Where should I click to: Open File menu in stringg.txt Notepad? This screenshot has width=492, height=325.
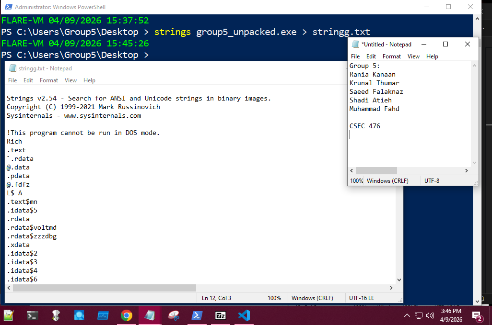[x=12, y=80]
